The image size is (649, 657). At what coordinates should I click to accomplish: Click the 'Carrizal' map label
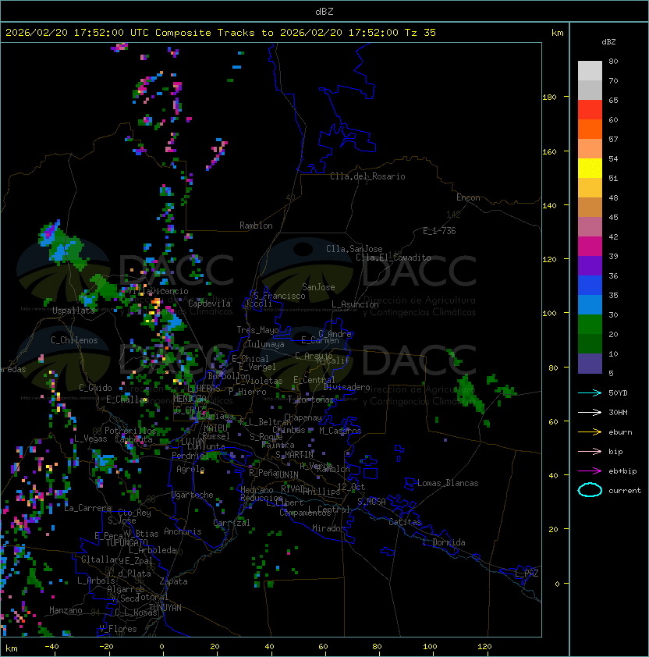232,523
